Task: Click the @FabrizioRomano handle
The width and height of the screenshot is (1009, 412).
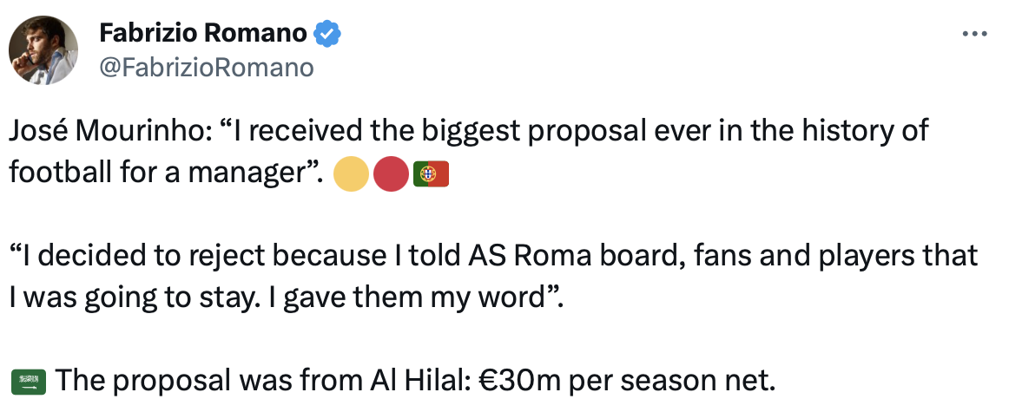Action: click(x=207, y=68)
